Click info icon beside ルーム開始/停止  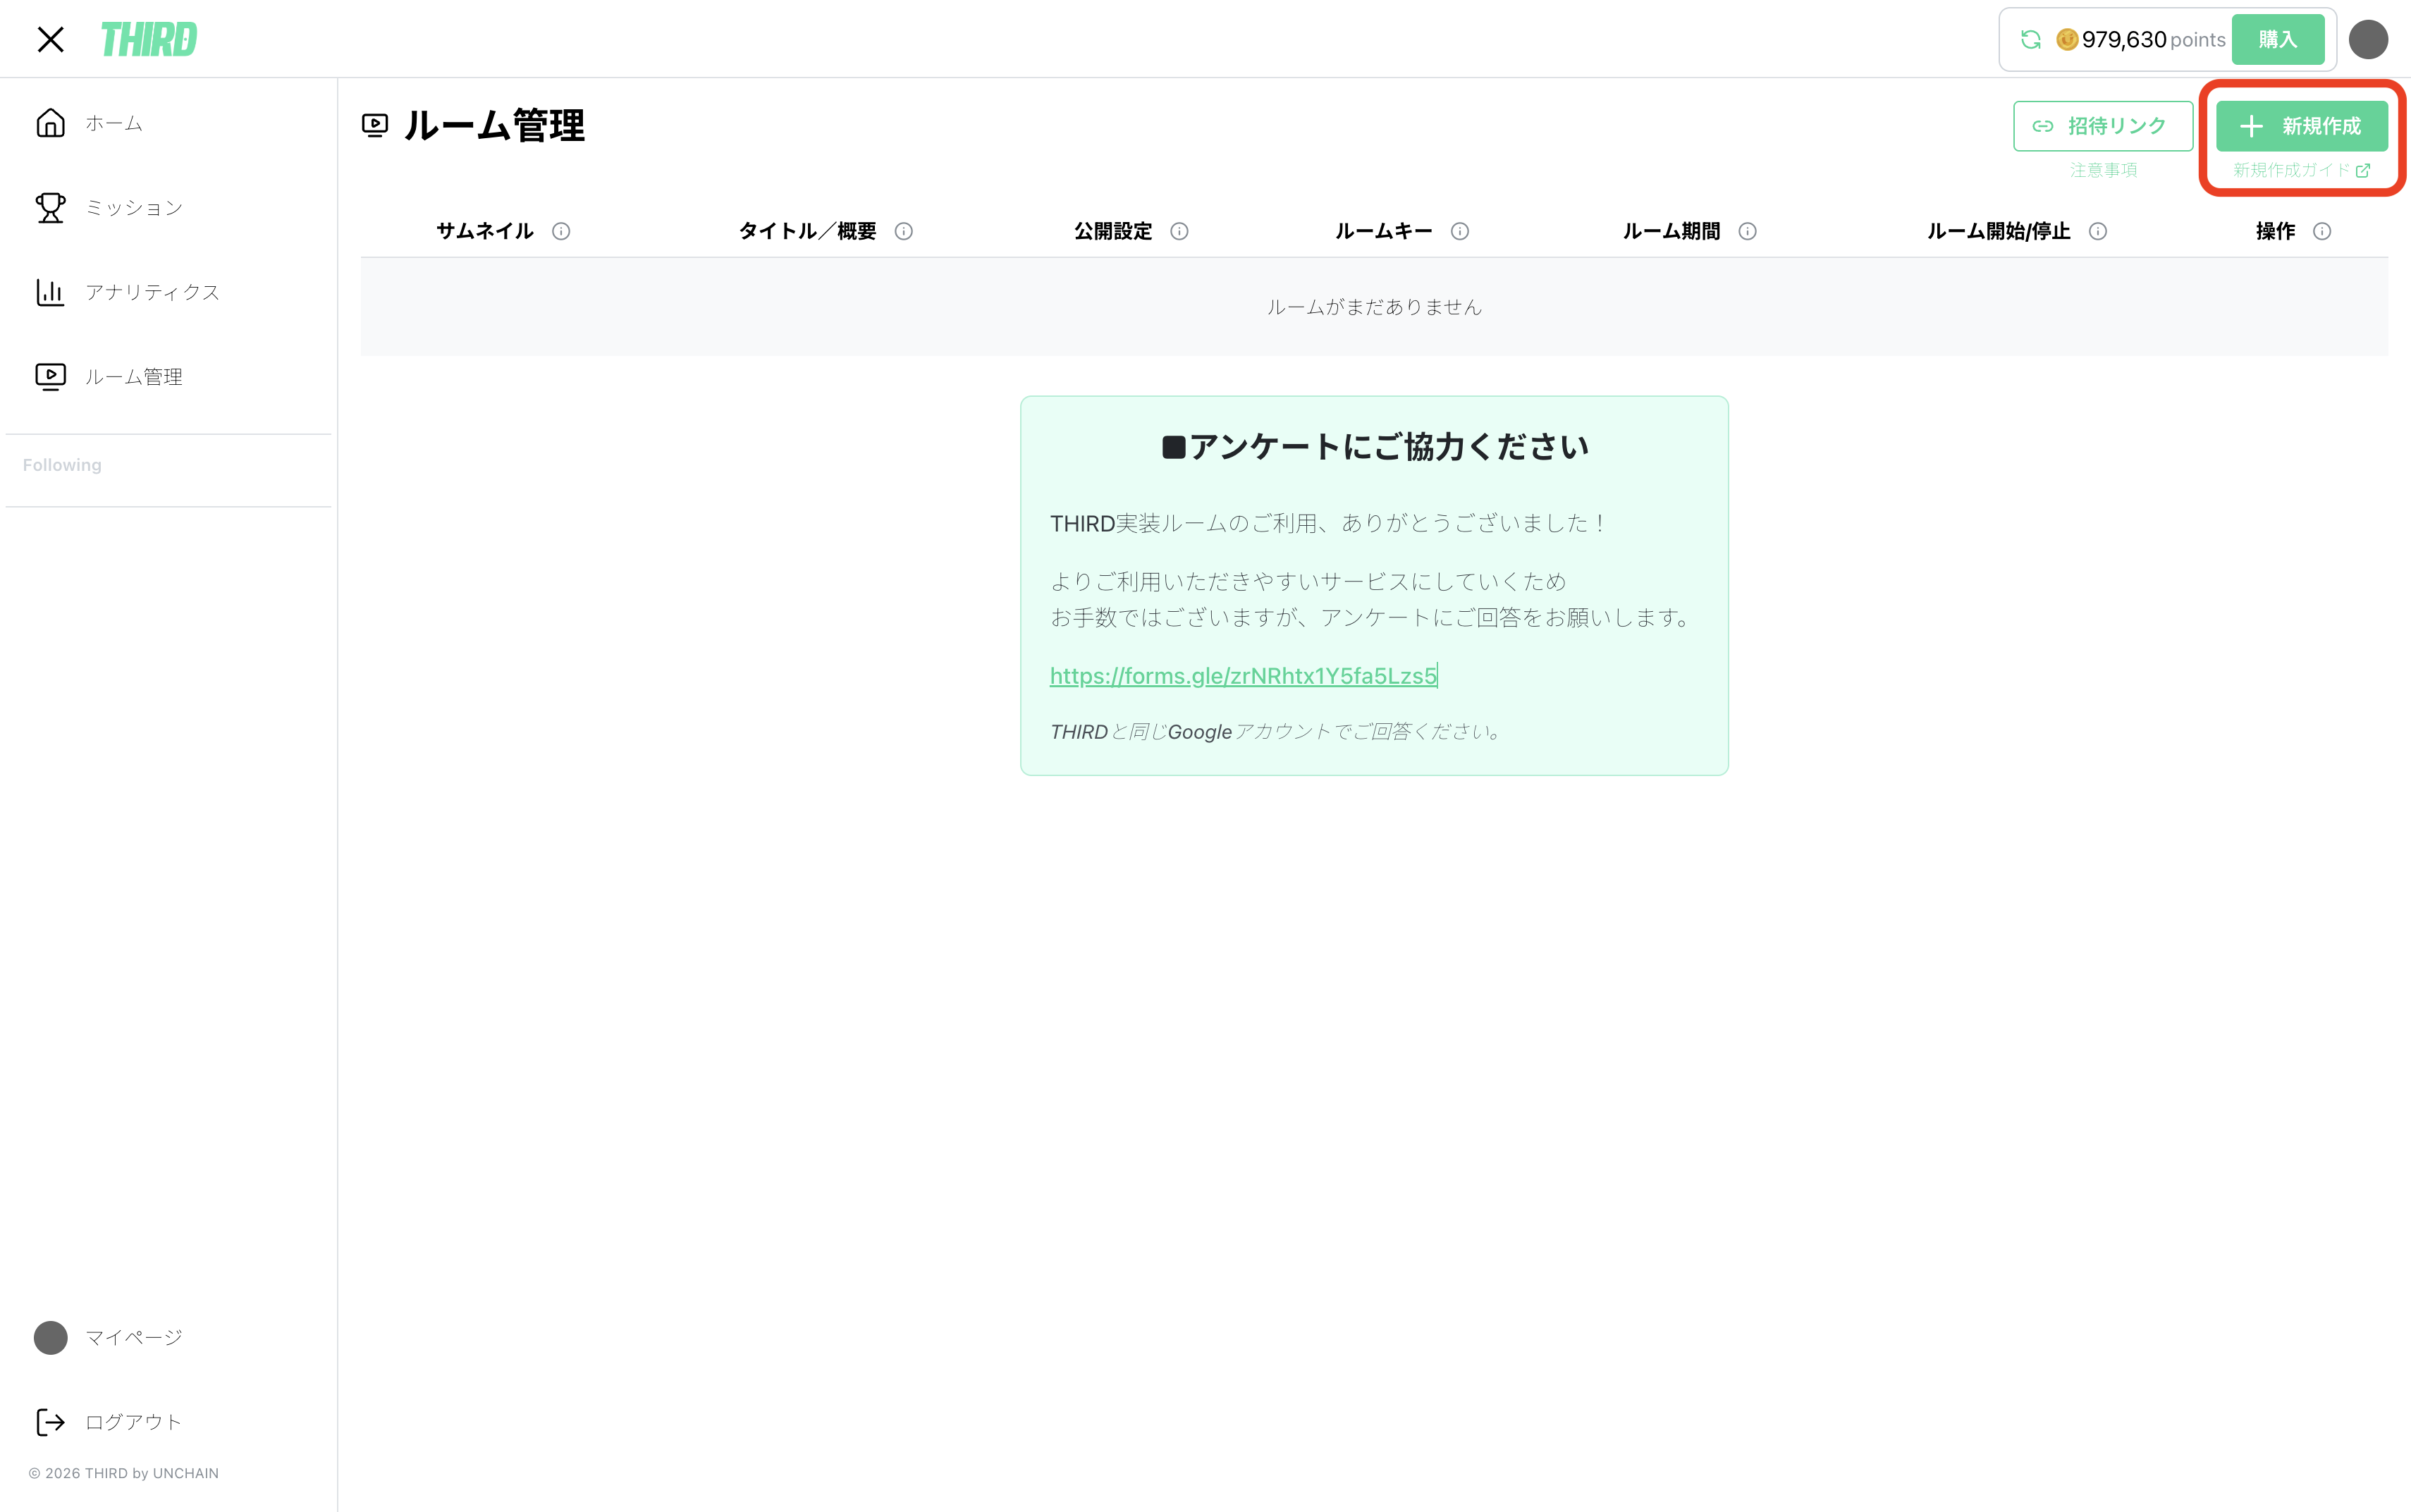coord(2098,231)
